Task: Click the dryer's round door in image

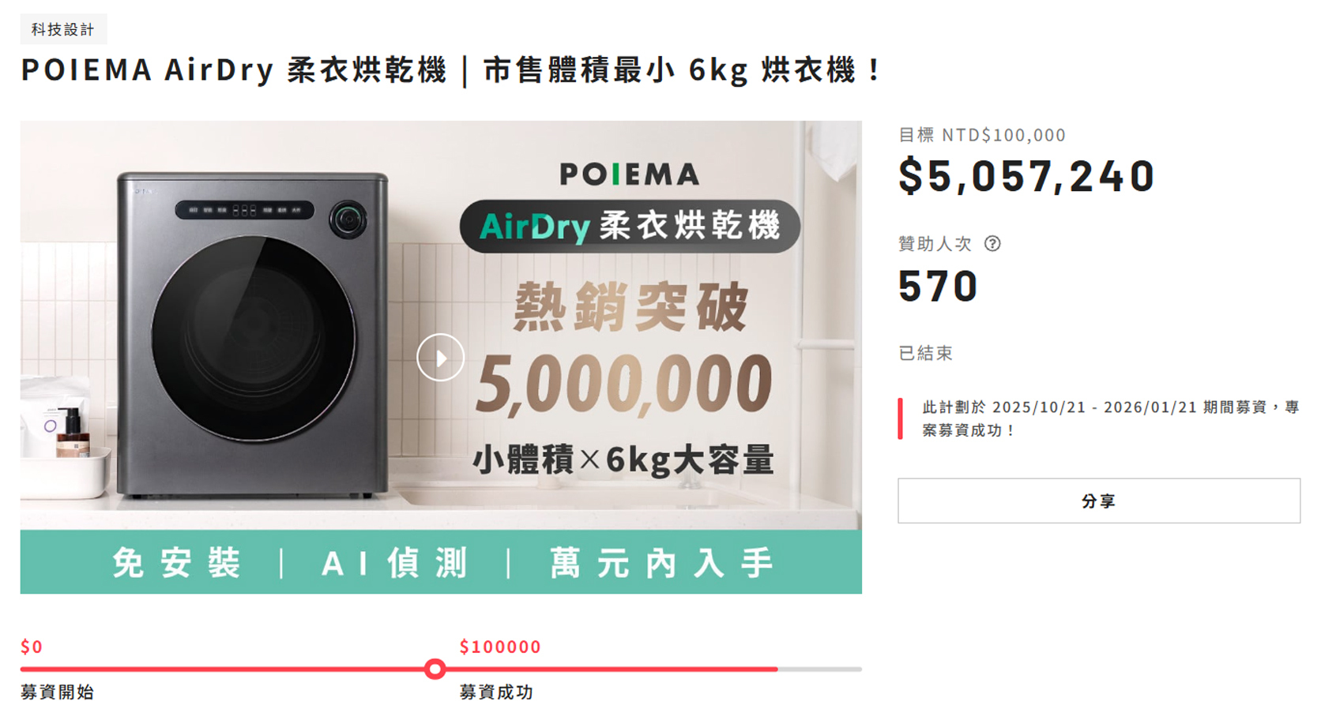Action: point(253,338)
